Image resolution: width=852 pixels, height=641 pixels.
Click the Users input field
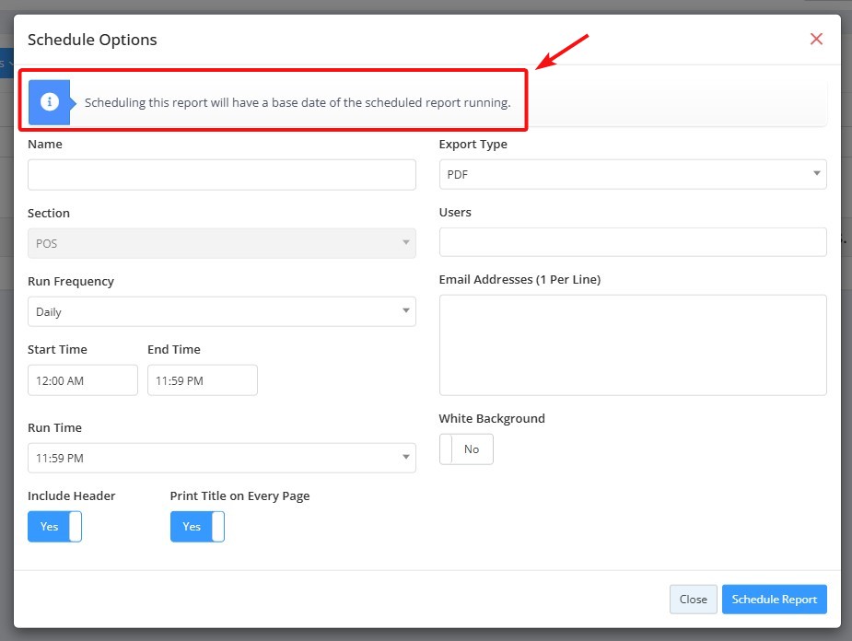click(633, 242)
